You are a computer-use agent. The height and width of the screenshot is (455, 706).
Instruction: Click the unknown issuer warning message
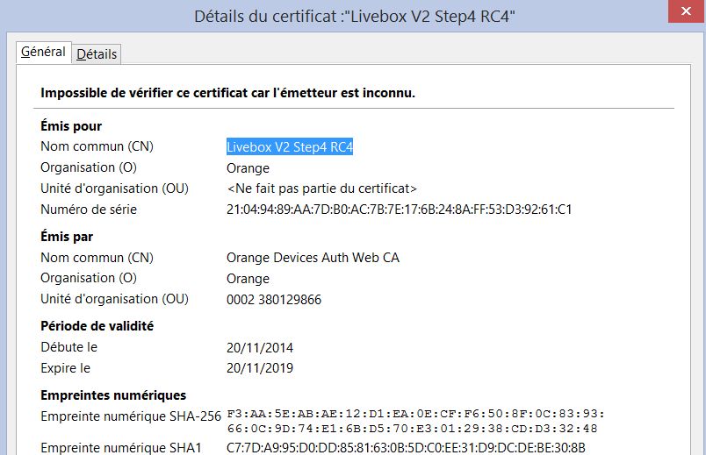click(x=228, y=93)
